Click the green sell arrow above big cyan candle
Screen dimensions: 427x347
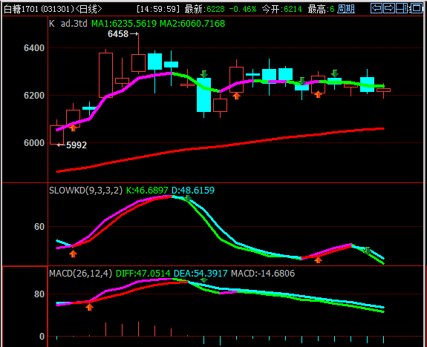(x=203, y=74)
